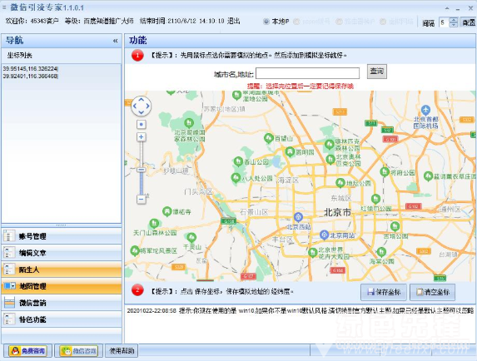Image resolution: width=477 pixels, height=361 pixels.
Task: Click 退出 to log out
Action: [x=234, y=21]
